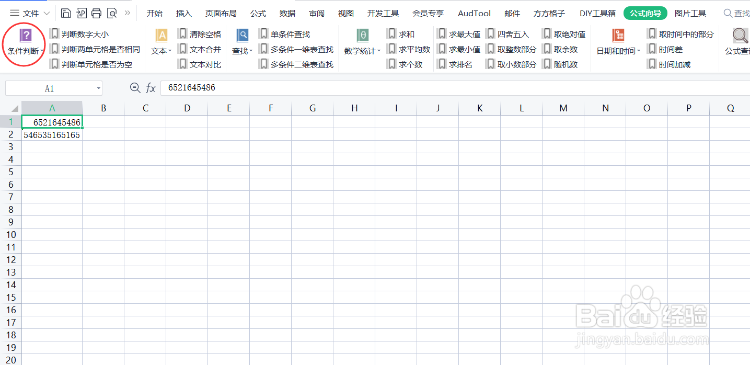
Task: Click 取整数部分 function
Action: [x=511, y=49]
